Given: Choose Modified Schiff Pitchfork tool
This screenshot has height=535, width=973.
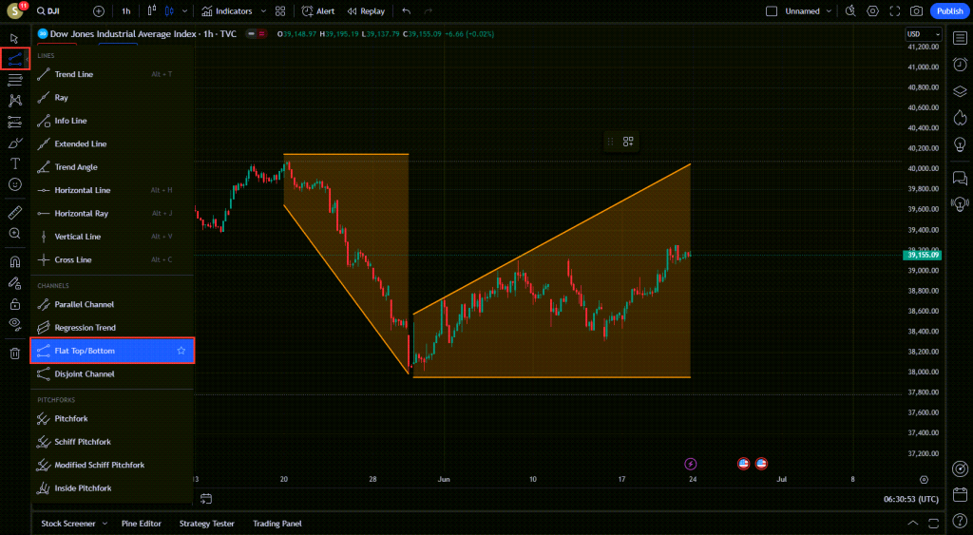Looking at the screenshot, I should pyautogui.click(x=112, y=465).
